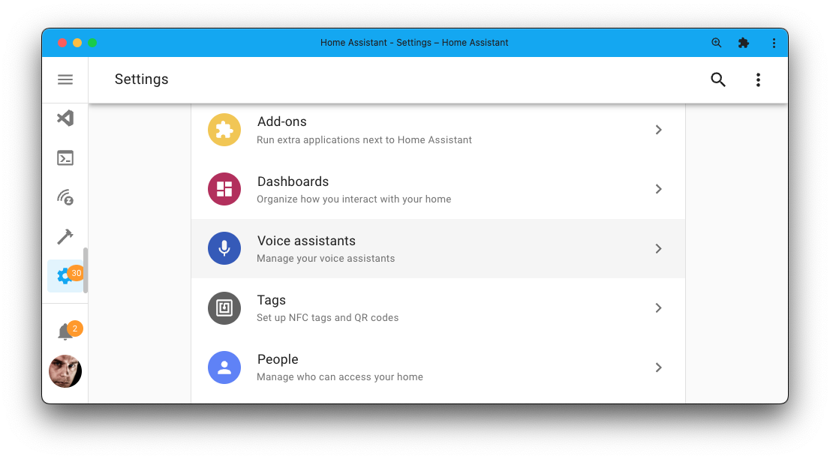The height and width of the screenshot is (459, 830).
Task: Open Studio Code Server from the sidebar
Action: [x=65, y=118]
